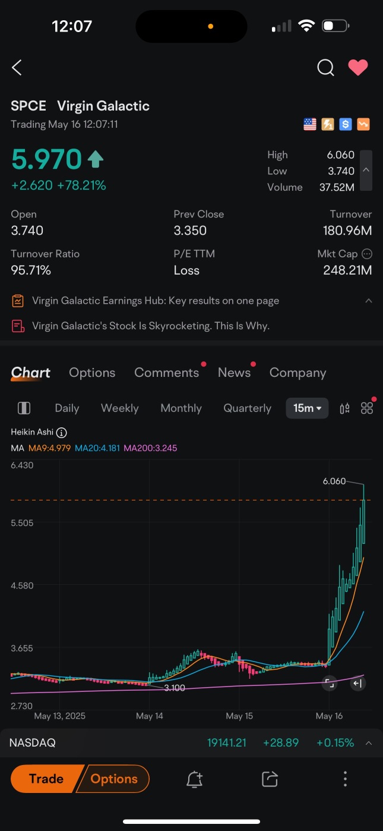
Task: Select the Quarterly timeframe
Action: pos(247,408)
